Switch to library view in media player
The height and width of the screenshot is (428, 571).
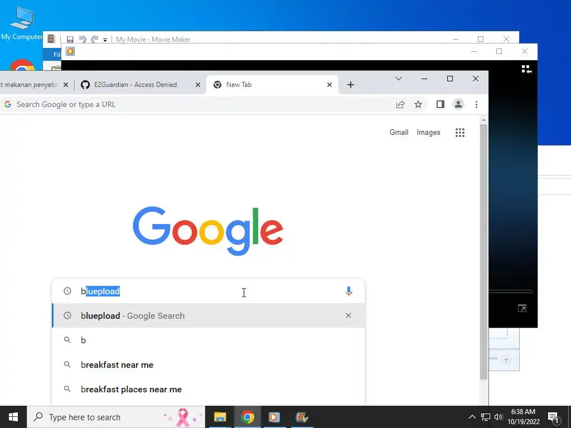click(x=526, y=69)
